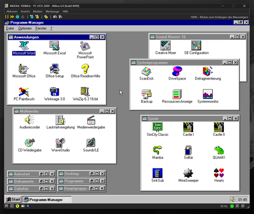
Task: Open 86Box Werkzeuge menu
Action: (52, 12)
